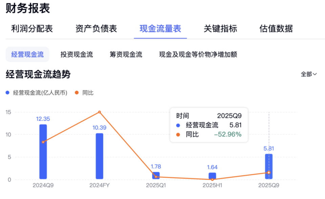
Task: Click the chevron next to 全部
Action: tap(314, 74)
